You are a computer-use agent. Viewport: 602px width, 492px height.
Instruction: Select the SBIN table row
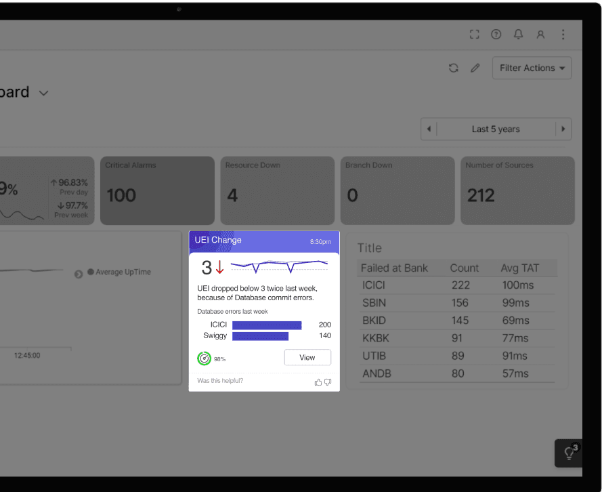(457, 303)
